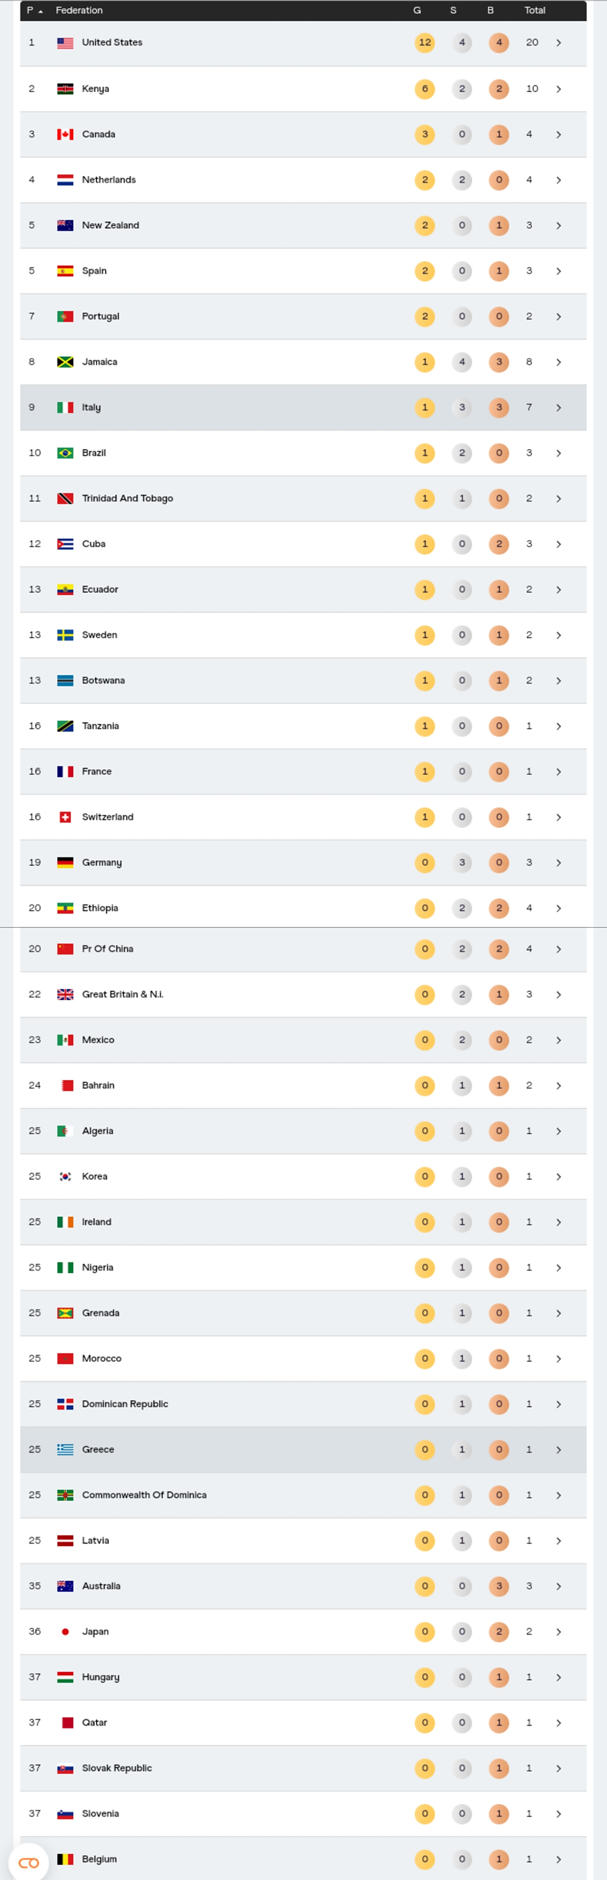This screenshot has width=607, height=1880.
Task: Sort by the Total column header
Action: point(535,10)
